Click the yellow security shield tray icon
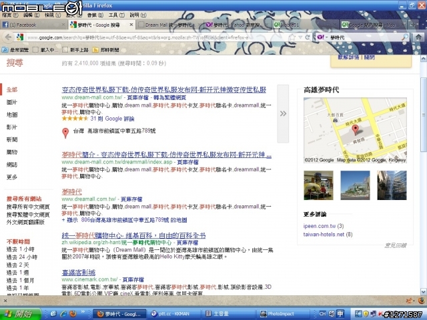The height and width of the screenshot is (320, 427). (366, 314)
